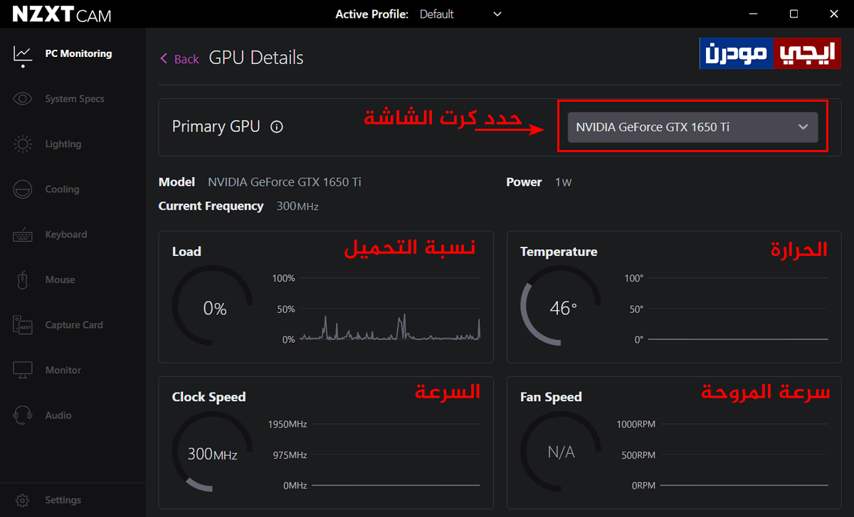This screenshot has width=854, height=517.
Task: Click the Keyboard icon in sidebar
Action: [23, 235]
